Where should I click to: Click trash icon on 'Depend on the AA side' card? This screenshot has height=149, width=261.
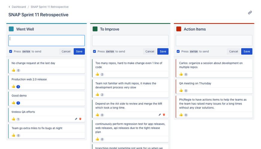164,115
